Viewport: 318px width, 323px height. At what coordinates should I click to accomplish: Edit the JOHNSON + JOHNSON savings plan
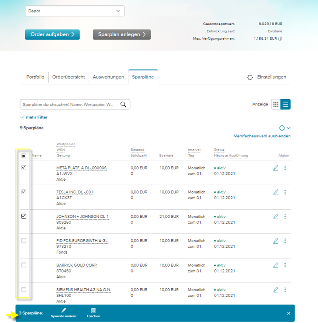[x=276, y=217]
